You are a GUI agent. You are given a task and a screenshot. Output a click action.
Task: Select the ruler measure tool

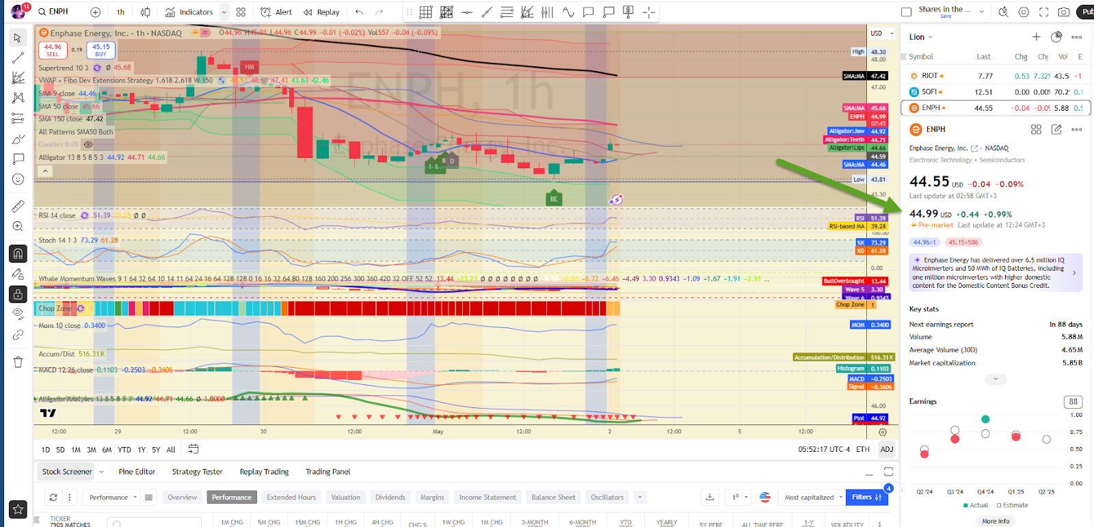coord(18,206)
